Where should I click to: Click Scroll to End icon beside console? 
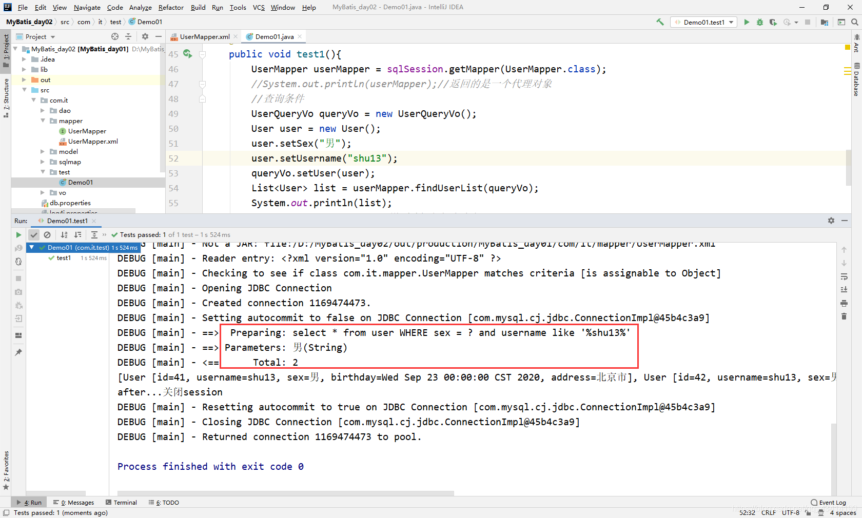[x=844, y=289]
